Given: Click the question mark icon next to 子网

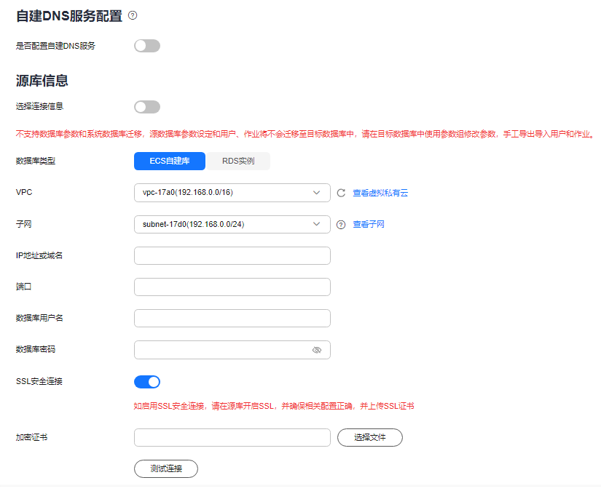Looking at the screenshot, I should [341, 224].
